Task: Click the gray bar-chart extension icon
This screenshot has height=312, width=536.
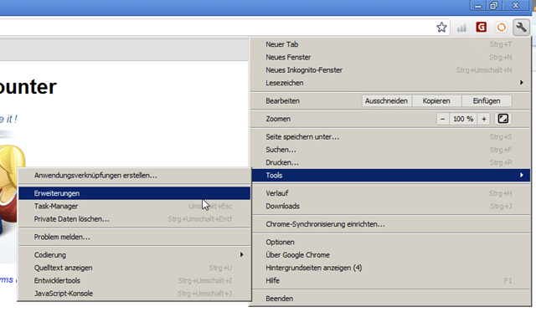Action: point(461,28)
